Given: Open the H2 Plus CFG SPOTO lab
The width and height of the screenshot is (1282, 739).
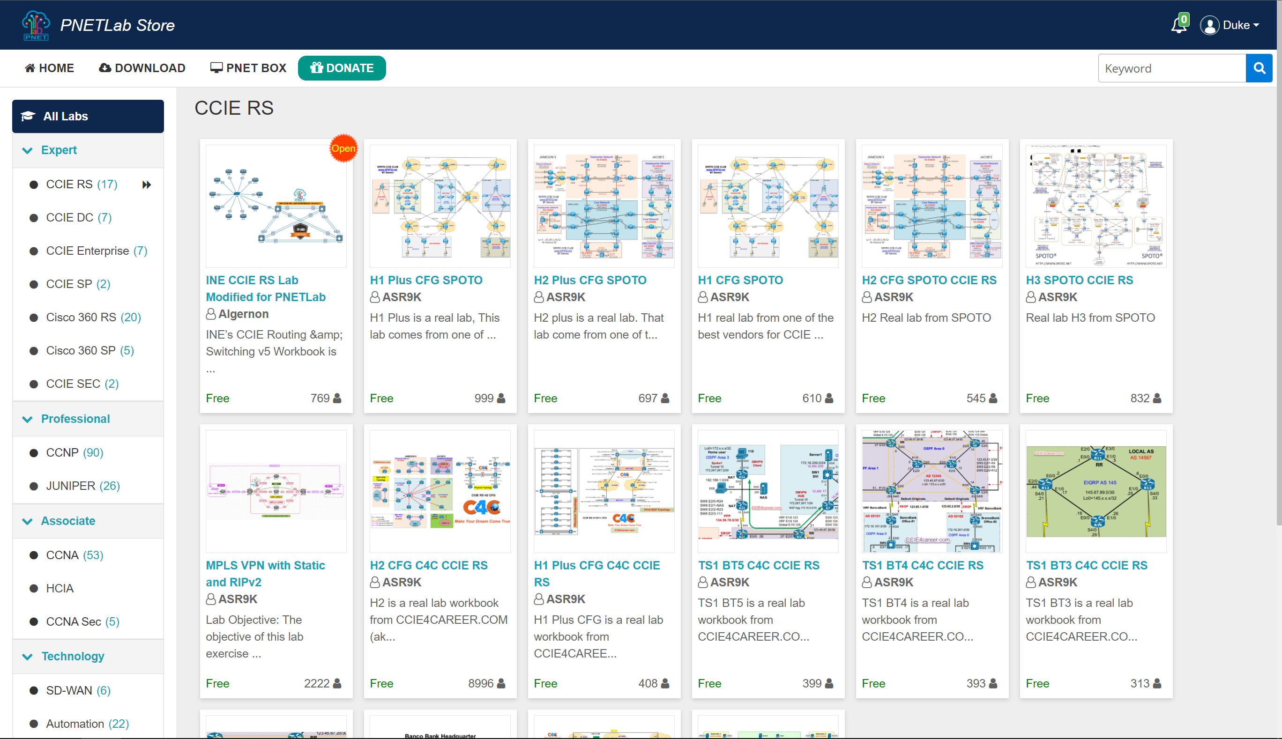Looking at the screenshot, I should pos(590,280).
